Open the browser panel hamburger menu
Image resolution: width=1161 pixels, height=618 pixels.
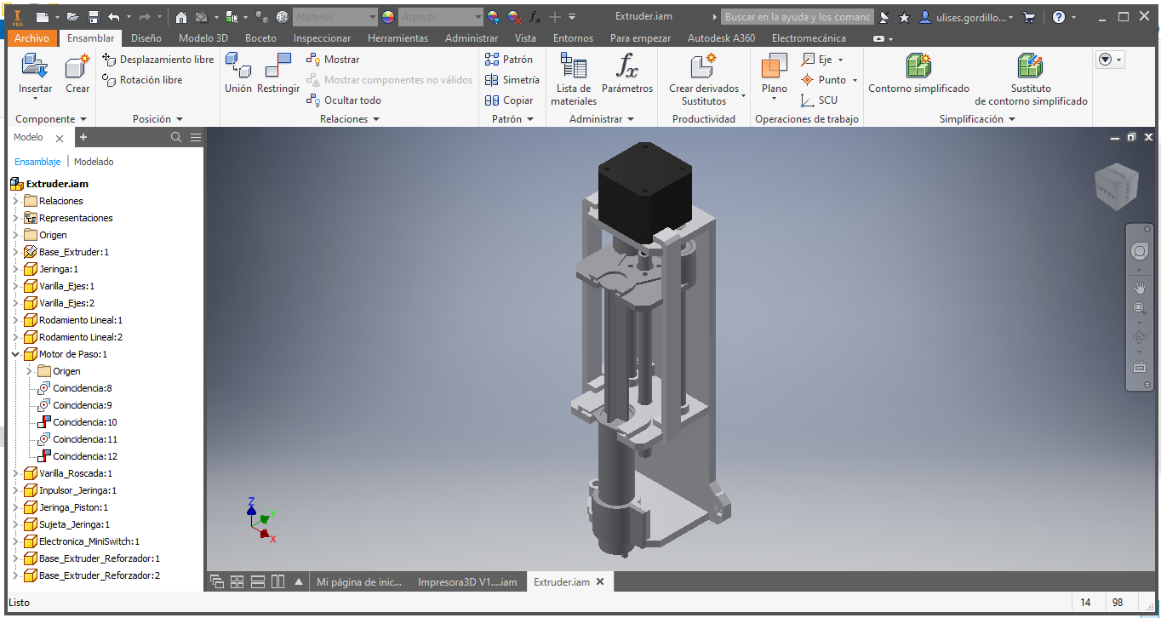click(x=196, y=137)
